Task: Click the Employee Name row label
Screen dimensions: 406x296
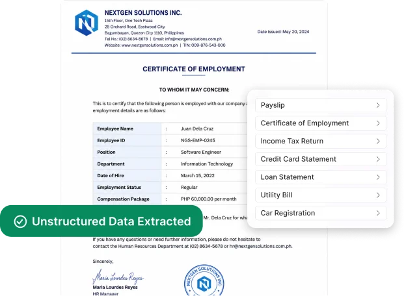Action: (115, 129)
